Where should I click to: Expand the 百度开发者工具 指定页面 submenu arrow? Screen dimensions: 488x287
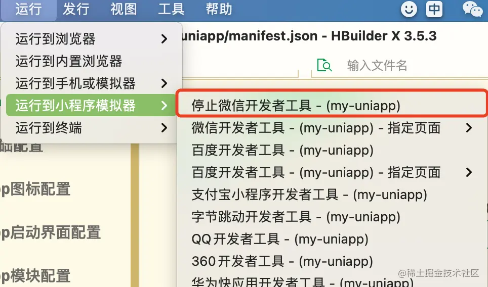469,172
